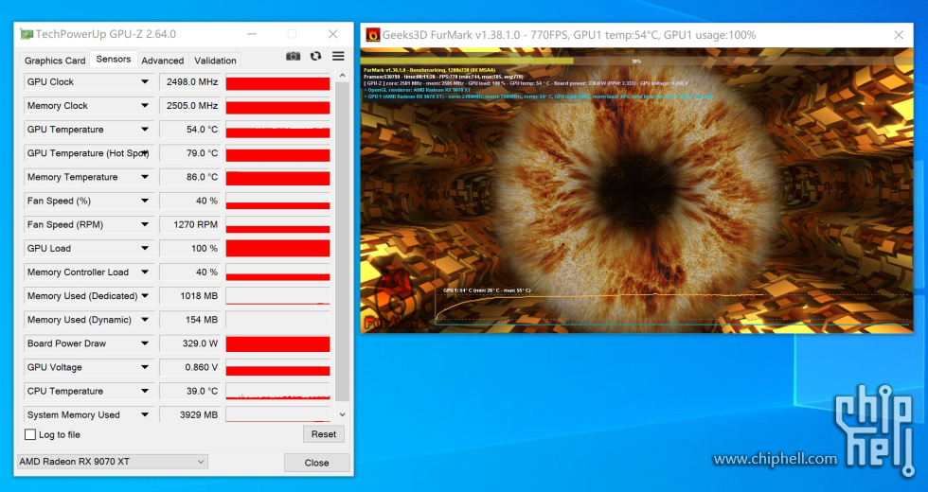The height and width of the screenshot is (492, 928).
Task: Open the Advanced tab
Action: pos(162,61)
